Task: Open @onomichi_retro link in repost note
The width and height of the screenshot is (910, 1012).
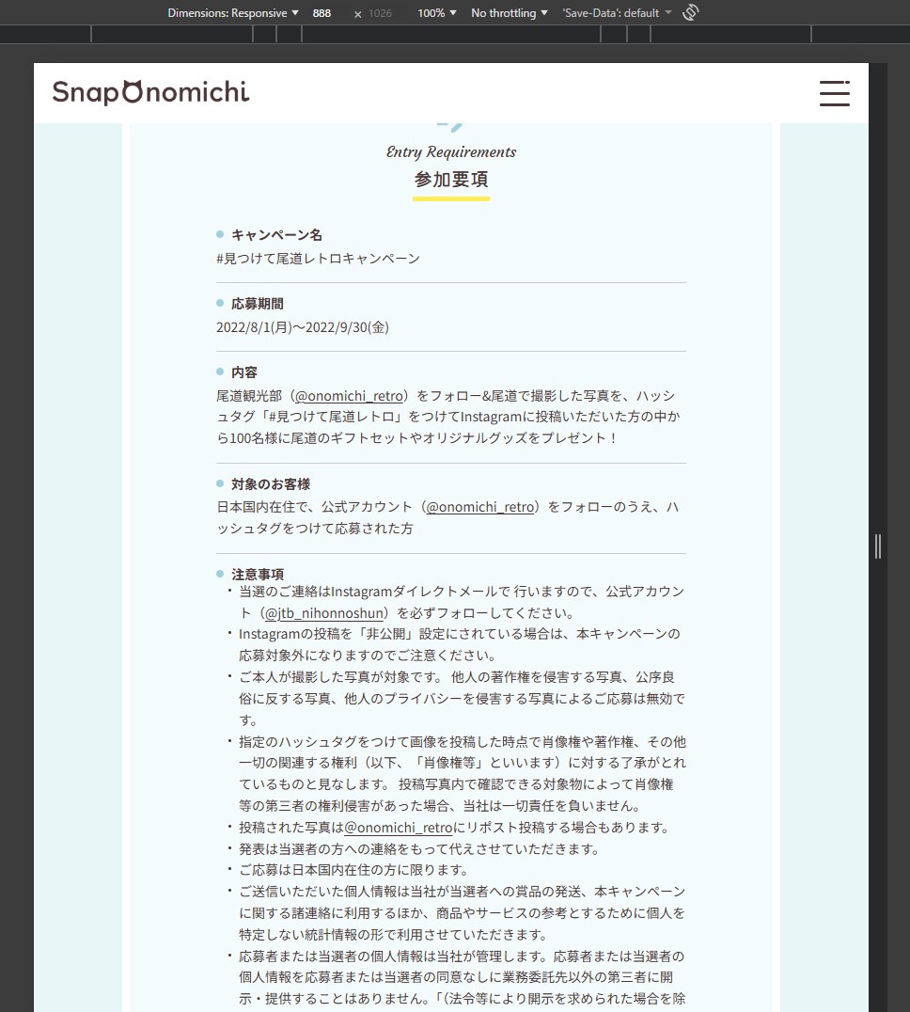Action: [x=399, y=828]
